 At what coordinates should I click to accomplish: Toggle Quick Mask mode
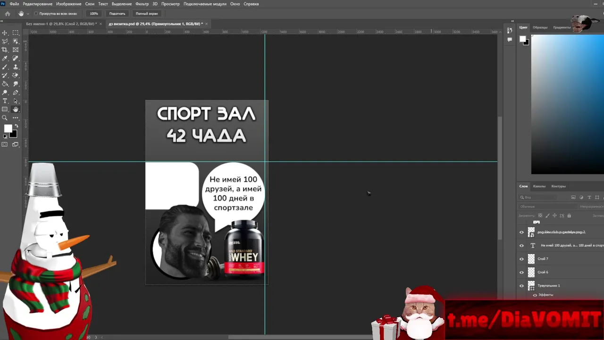[5, 144]
